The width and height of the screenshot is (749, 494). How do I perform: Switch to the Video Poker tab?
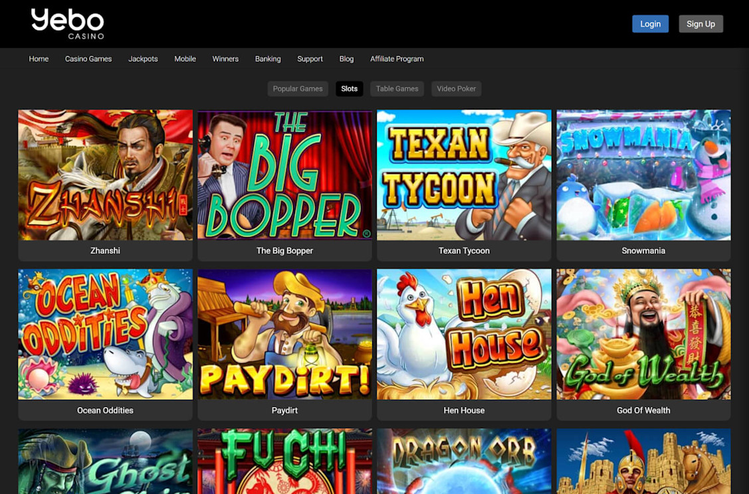coord(456,89)
